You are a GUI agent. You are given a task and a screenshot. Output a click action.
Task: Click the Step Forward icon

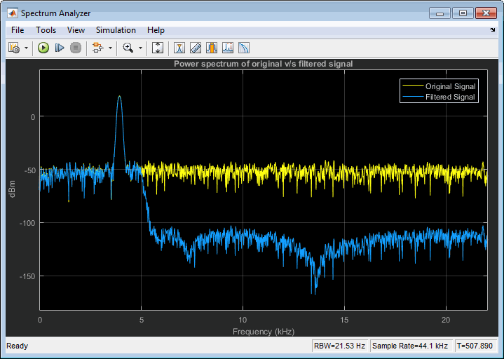coord(60,48)
